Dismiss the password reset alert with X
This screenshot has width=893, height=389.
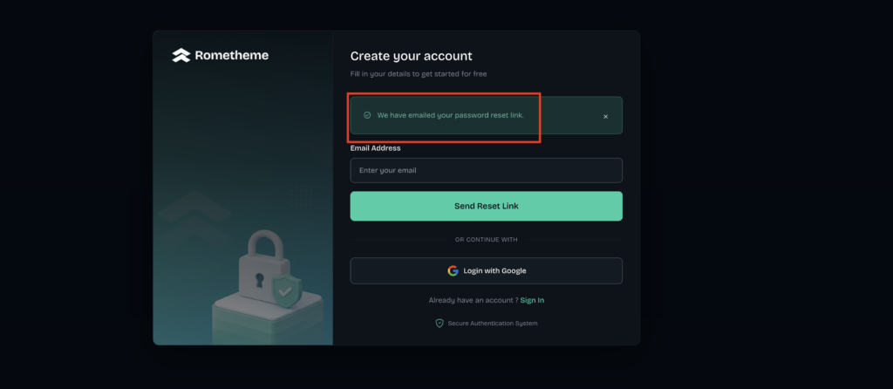point(605,116)
